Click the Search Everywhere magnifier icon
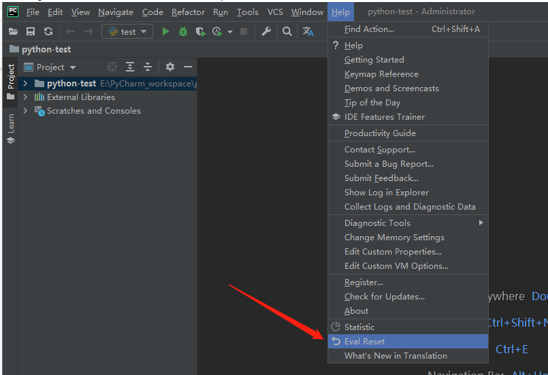 287,31
